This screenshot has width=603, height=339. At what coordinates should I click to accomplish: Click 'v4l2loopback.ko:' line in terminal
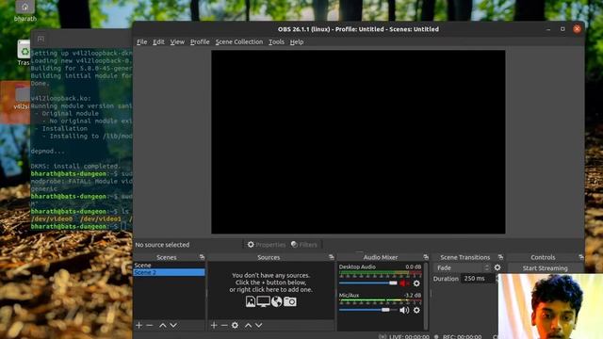click(x=60, y=98)
